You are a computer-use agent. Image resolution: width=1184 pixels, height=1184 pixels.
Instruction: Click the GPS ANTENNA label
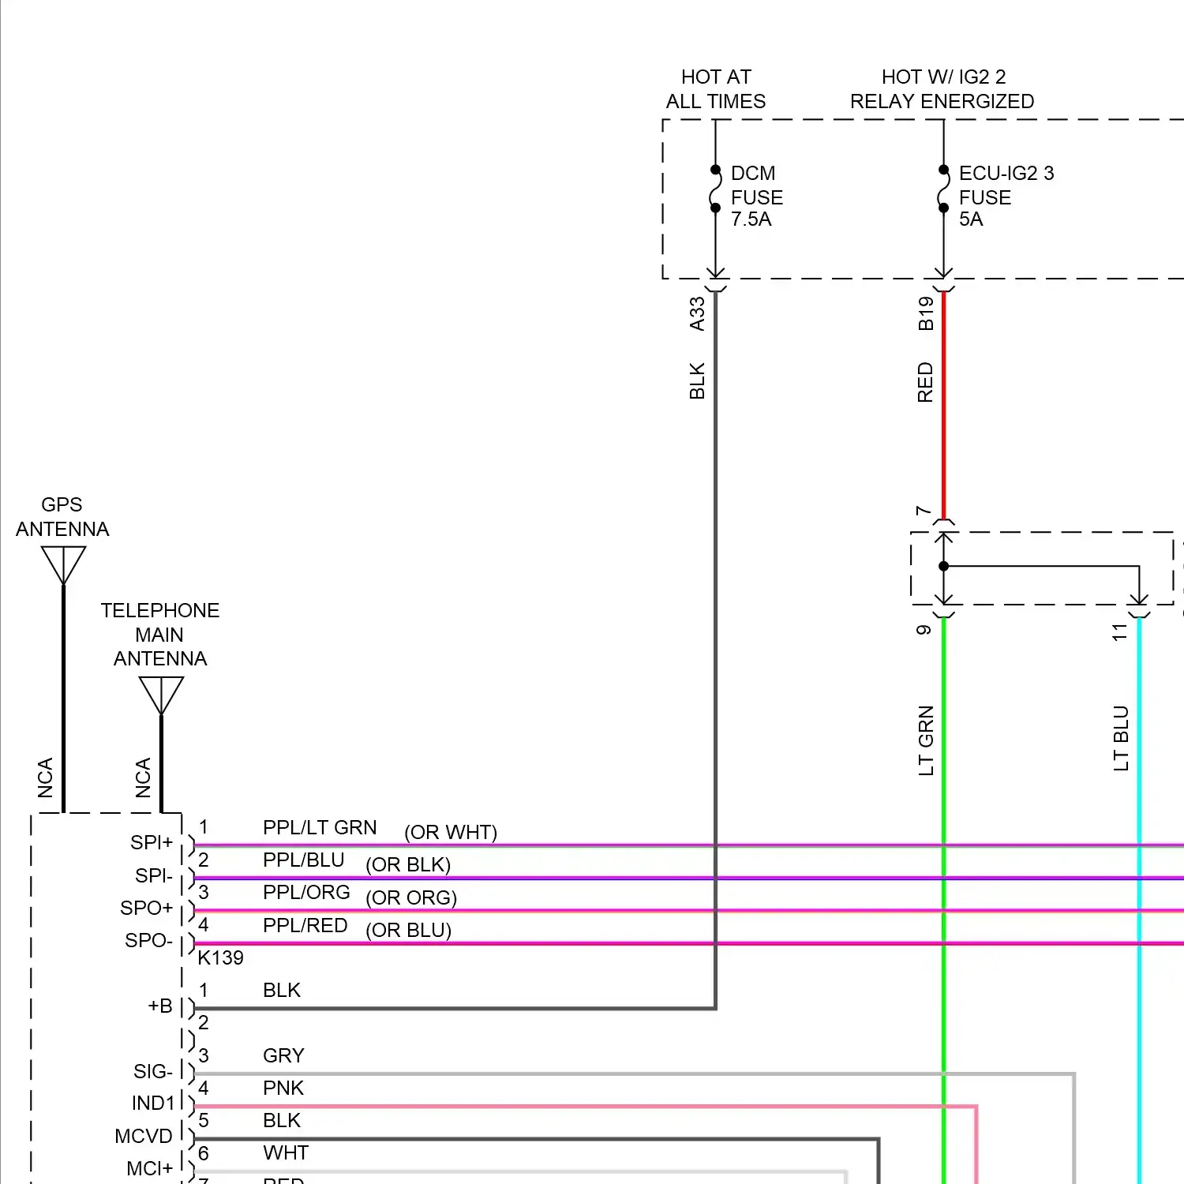coord(62,517)
